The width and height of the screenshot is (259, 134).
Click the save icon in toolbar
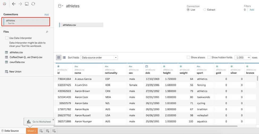tap(27, 4)
